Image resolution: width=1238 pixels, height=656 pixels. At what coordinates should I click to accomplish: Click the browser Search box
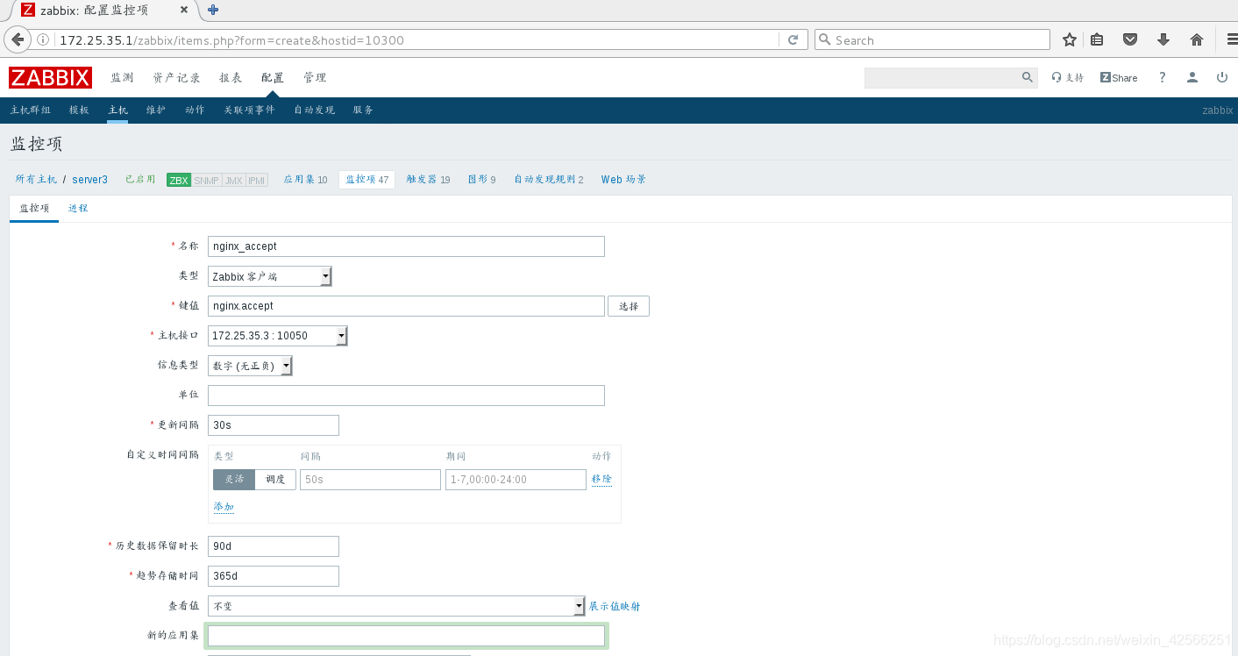click(932, 39)
